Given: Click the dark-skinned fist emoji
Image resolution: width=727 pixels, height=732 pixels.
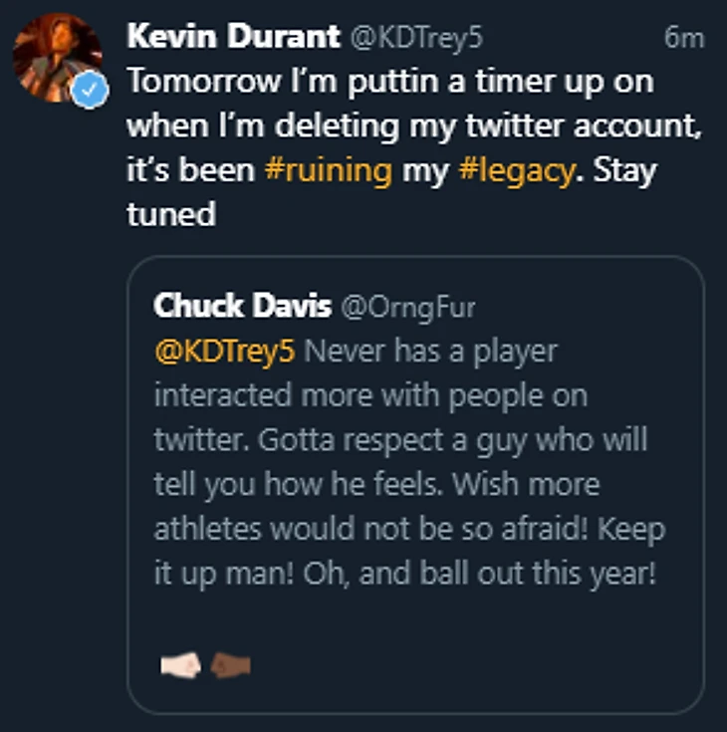Looking at the screenshot, I should pyautogui.click(x=231, y=662).
